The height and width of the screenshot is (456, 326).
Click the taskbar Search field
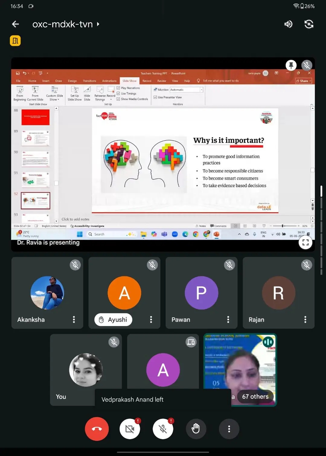click(111, 234)
